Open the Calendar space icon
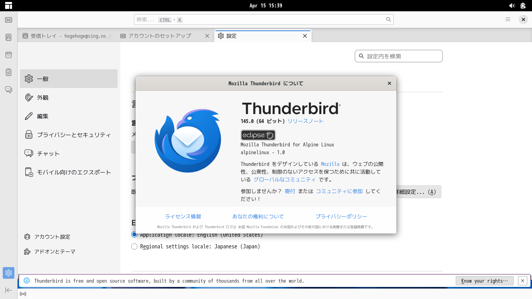This screenshot has width=532, height=299. point(9,55)
